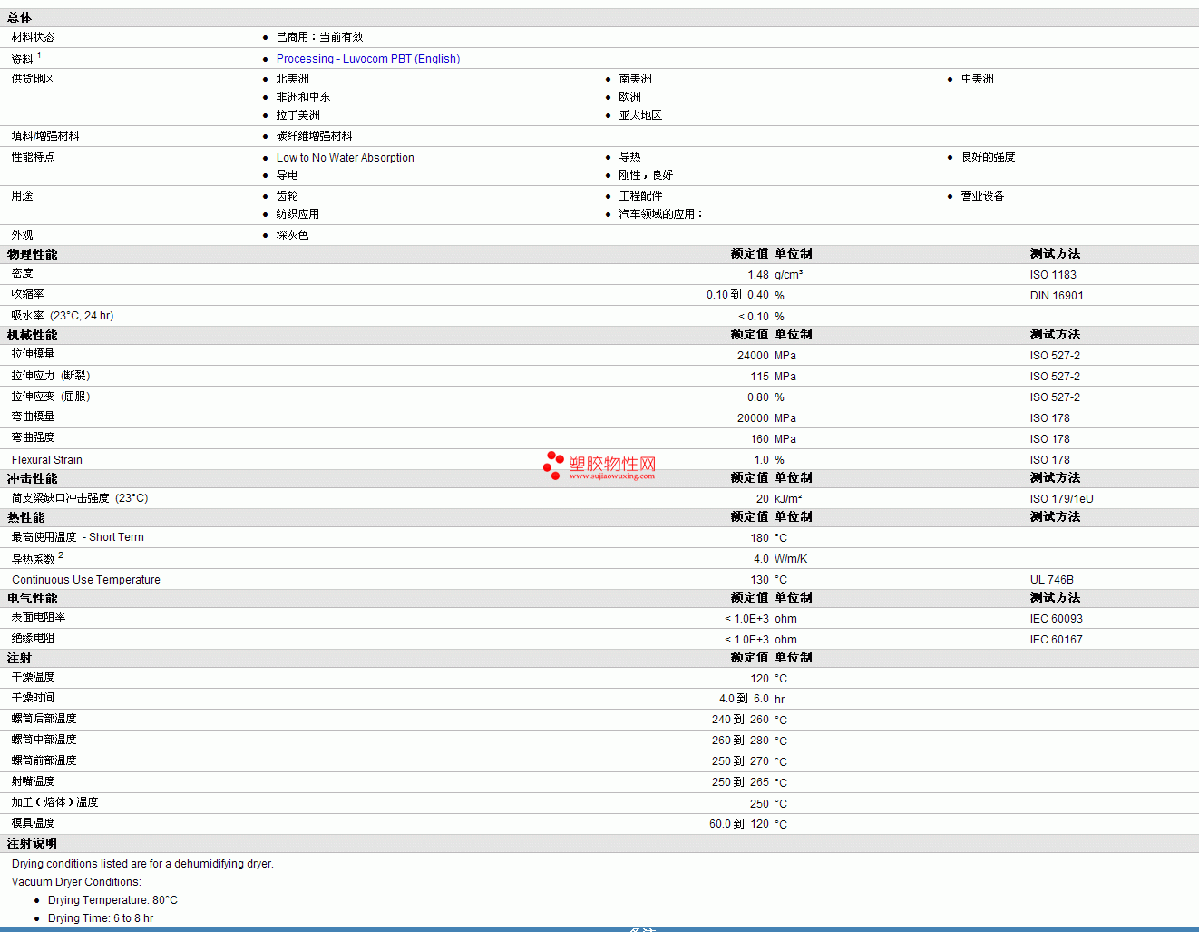Click the 导热系数 row label

34,559
